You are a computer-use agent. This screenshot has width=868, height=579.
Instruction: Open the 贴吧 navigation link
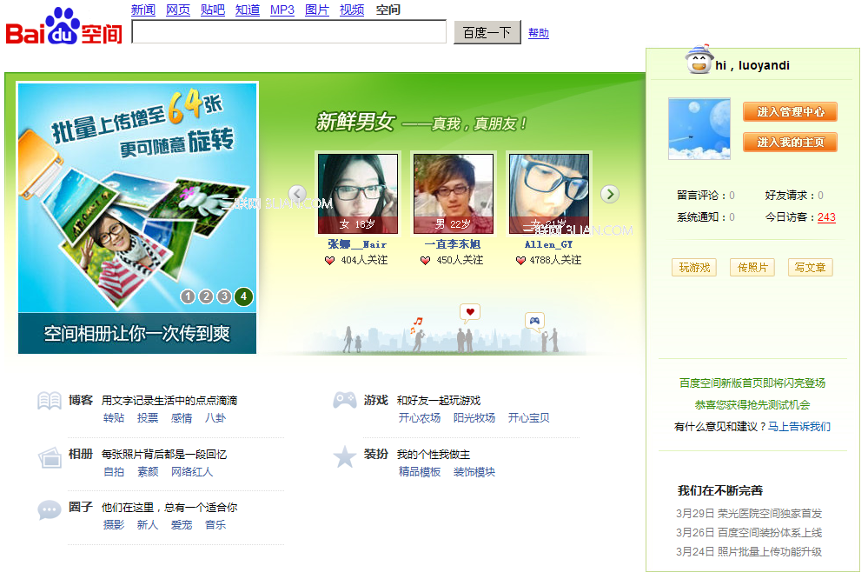(213, 10)
